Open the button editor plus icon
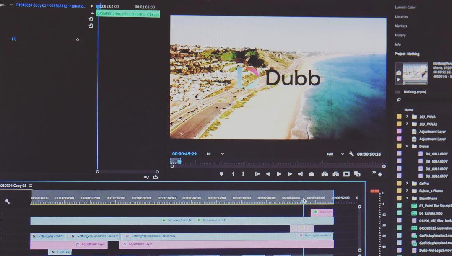452x256 pixels. [380, 174]
